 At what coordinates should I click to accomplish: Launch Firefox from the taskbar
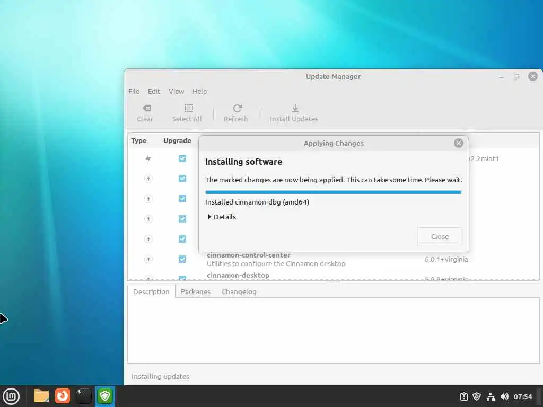[63, 396]
